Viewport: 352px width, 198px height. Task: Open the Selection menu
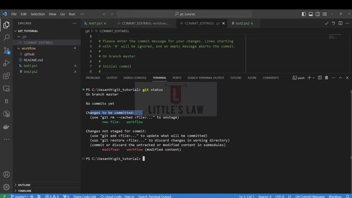pyautogui.click(x=37, y=14)
